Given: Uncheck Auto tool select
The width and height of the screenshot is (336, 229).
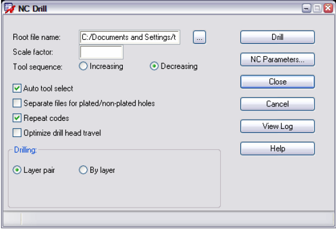Looking at the screenshot, I should pos(17,88).
